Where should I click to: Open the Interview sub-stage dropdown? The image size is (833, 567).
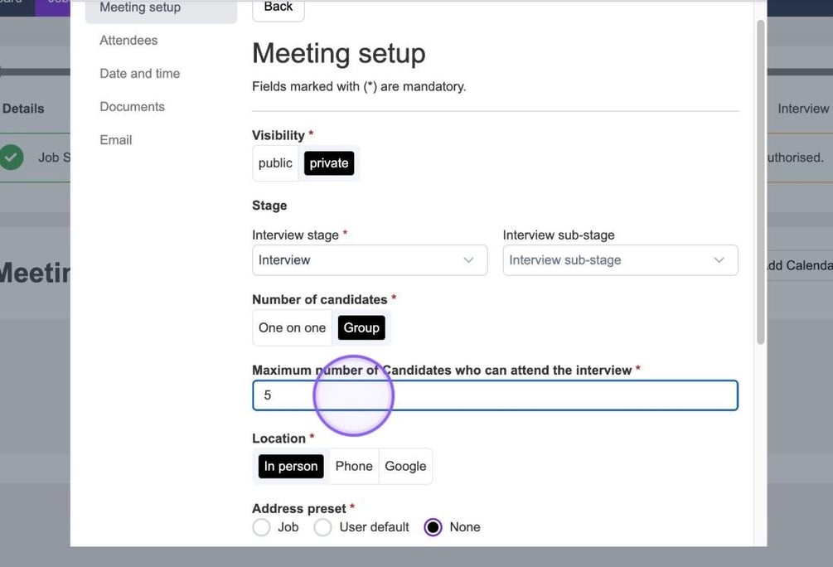click(x=619, y=260)
